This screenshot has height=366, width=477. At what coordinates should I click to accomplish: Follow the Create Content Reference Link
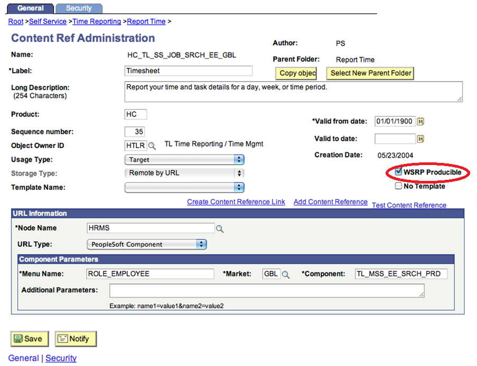pyautogui.click(x=236, y=202)
